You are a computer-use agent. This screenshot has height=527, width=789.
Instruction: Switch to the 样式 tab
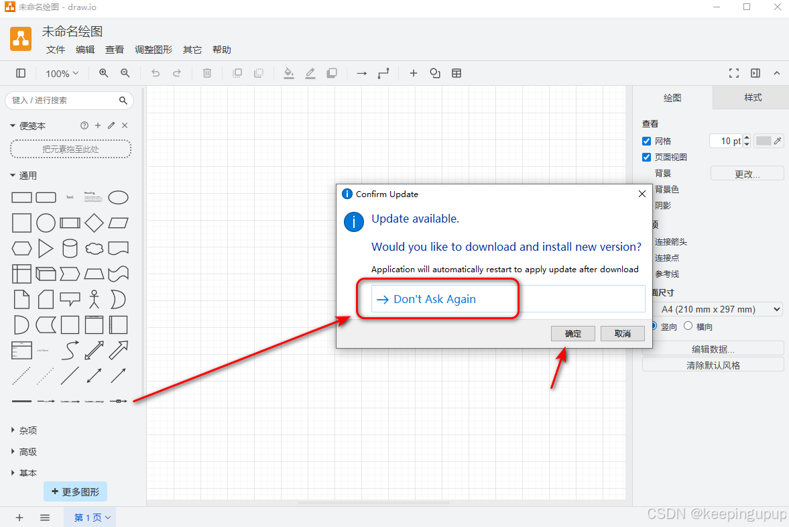(x=753, y=98)
